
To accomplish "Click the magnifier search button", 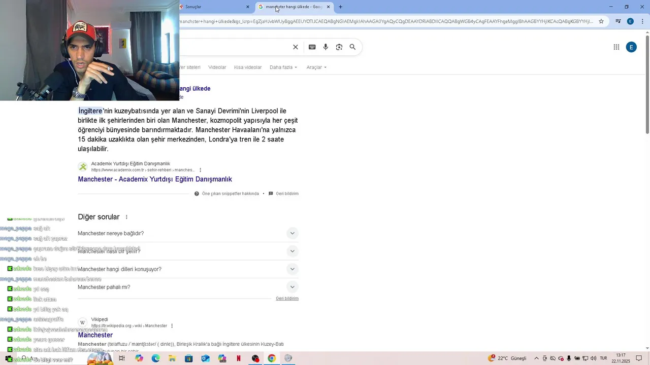I will (352, 47).
